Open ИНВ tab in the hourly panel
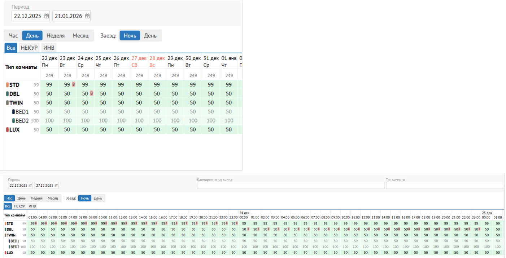The width and height of the screenshot is (506, 258). pos(32,206)
